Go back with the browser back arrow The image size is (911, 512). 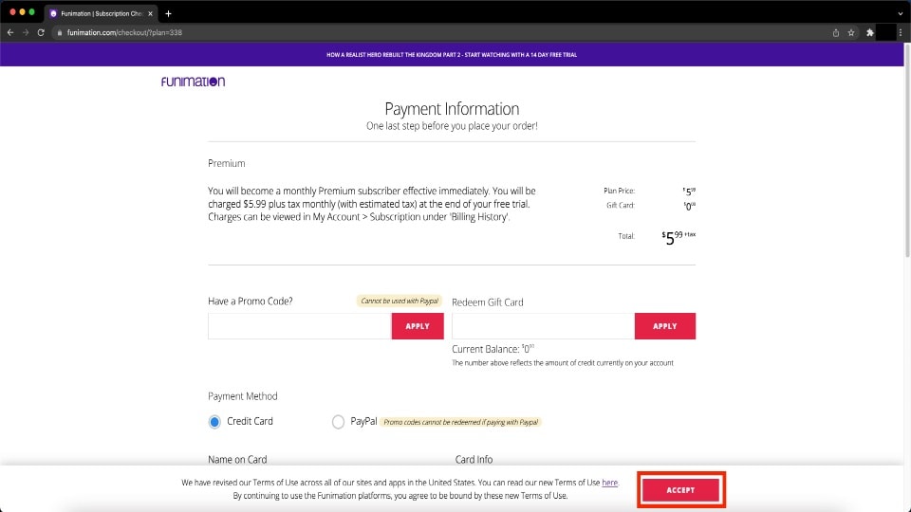9,32
